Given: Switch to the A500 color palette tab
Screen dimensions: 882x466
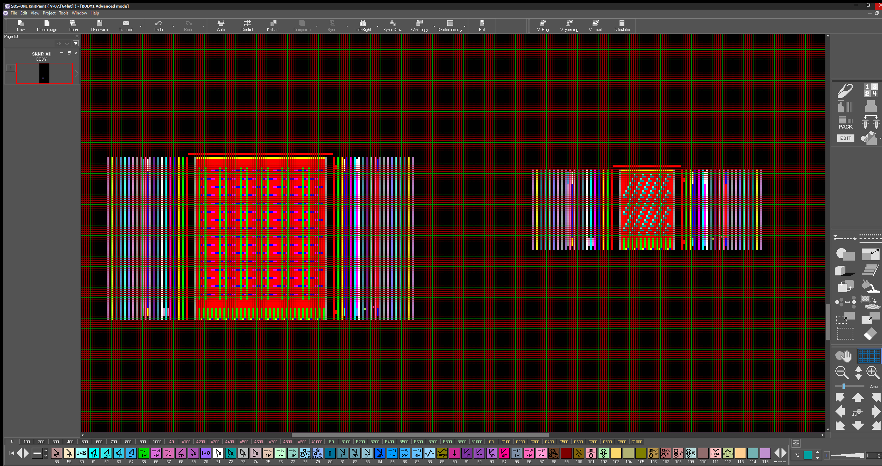Looking at the screenshot, I should (x=244, y=442).
